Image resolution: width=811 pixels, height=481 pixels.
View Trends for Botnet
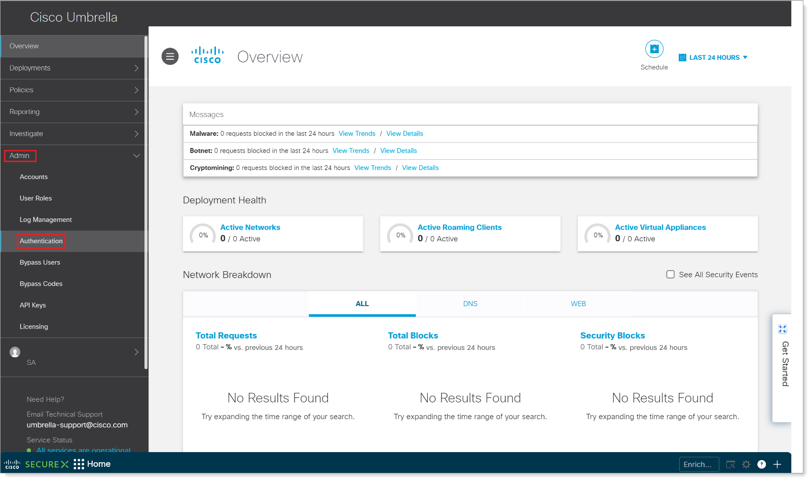[x=351, y=151]
